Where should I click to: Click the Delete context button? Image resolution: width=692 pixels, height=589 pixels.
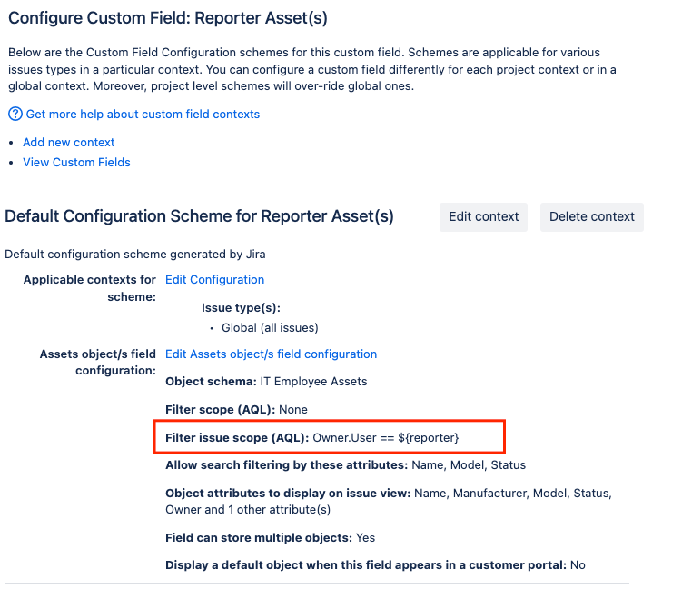click(591, 217)
